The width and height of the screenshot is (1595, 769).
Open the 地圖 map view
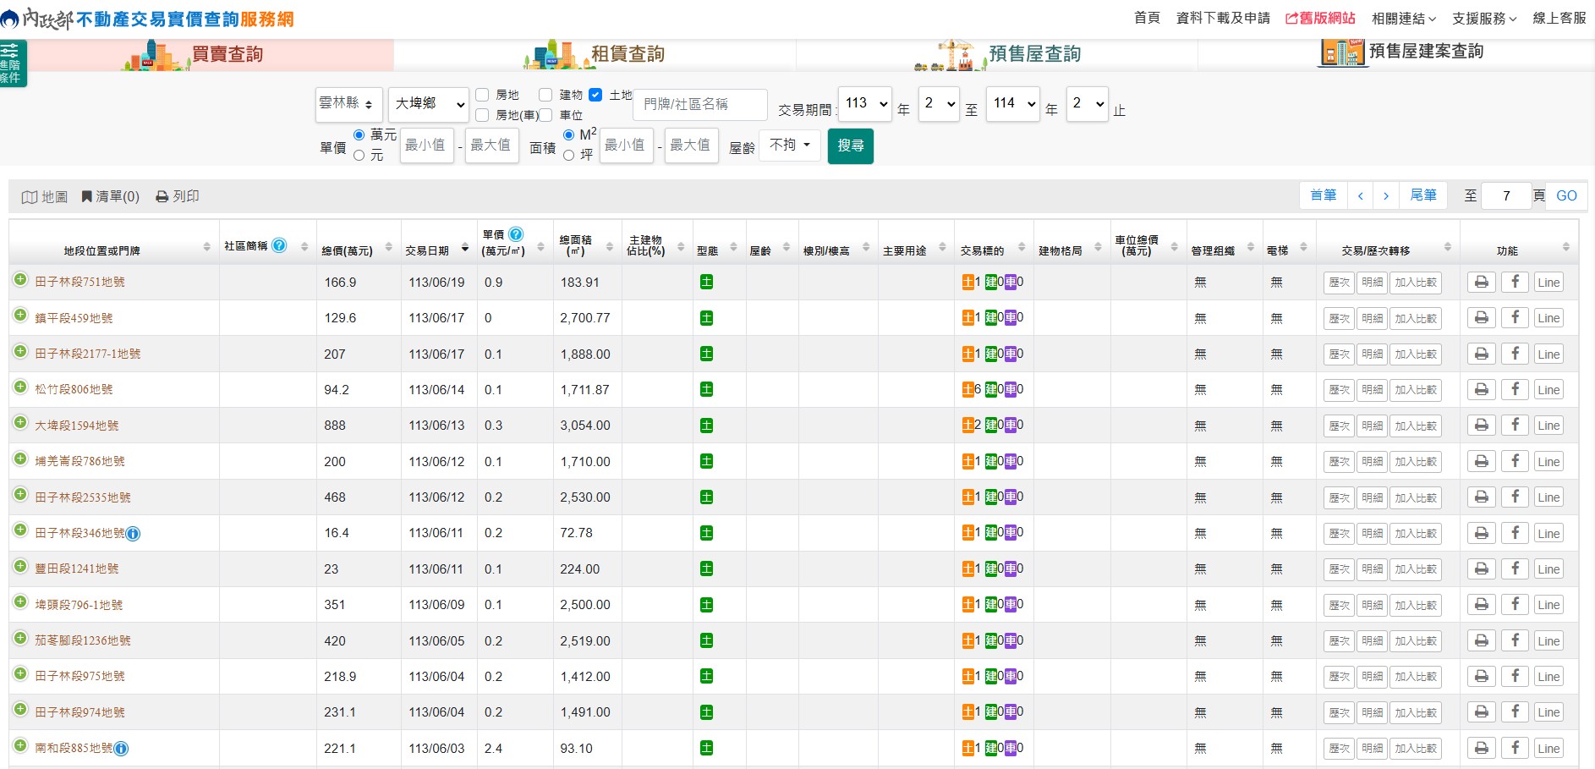pyautogui.click(x=45, y=196)
